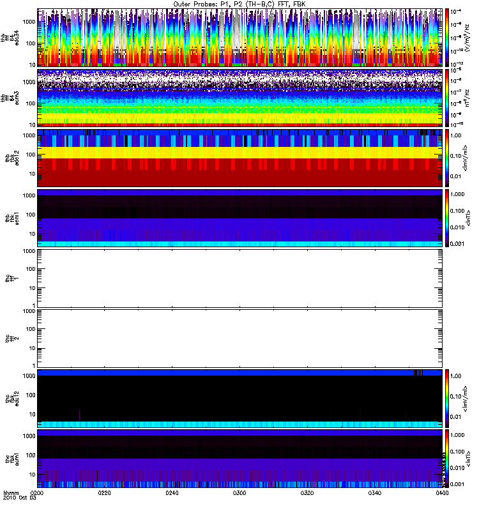Click the 1000 tick on thb edc34 FFT axis
479x511 pixels.
(29, 22)
